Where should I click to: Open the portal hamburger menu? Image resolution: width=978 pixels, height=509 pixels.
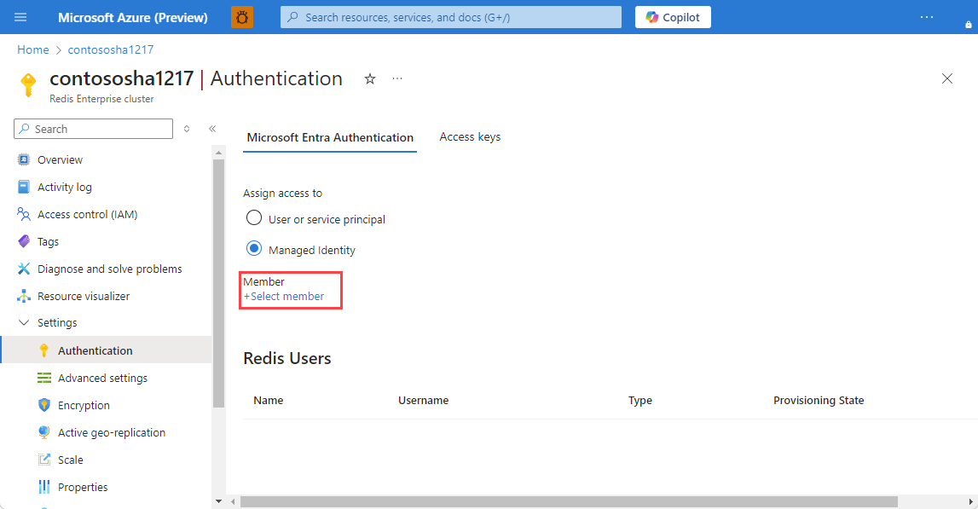pyautogui.click(x=20, y=17)
